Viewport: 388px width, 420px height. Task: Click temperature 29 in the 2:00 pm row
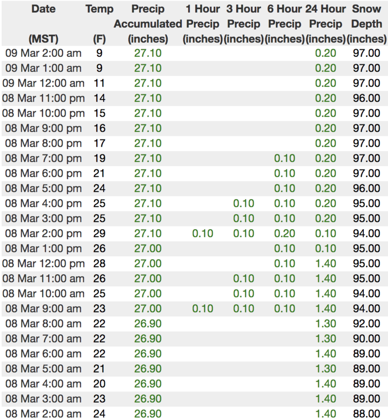click(99, 233)
